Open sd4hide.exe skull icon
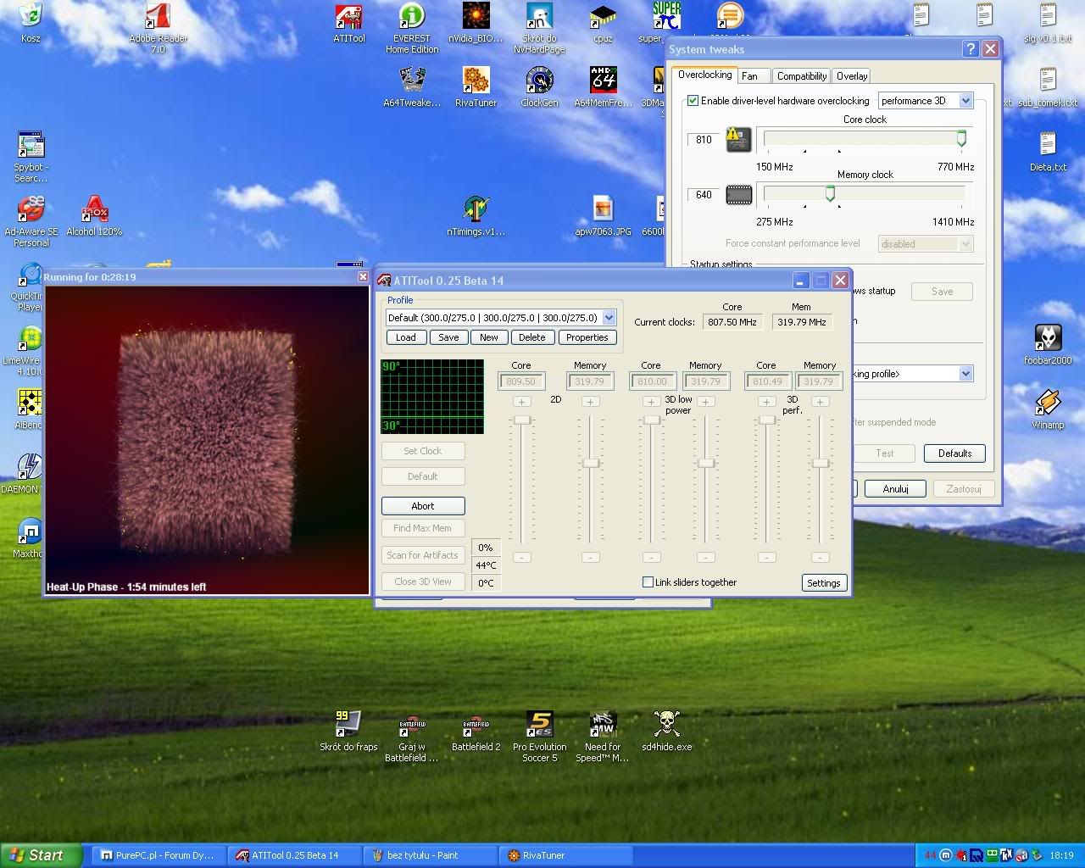This screenshot has height=868, width=1085. pyautogui.click(x=666, y=732)
